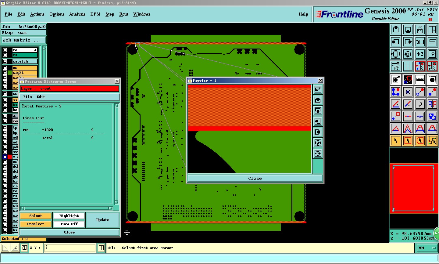Image resolution: width=439 pixels, height=264 pixels.
Task: Toggle checkbox for layer 'tp'
Action: [x=5, y=128]
